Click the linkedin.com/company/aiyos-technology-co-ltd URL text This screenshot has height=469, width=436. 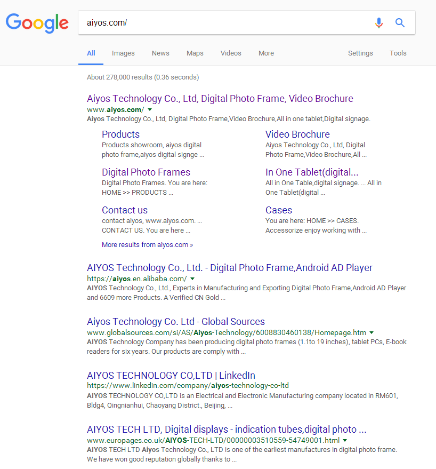click(x=188, y=386)
